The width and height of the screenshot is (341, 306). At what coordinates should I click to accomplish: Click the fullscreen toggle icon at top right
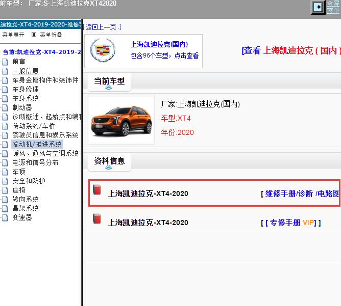click(319, 7)
